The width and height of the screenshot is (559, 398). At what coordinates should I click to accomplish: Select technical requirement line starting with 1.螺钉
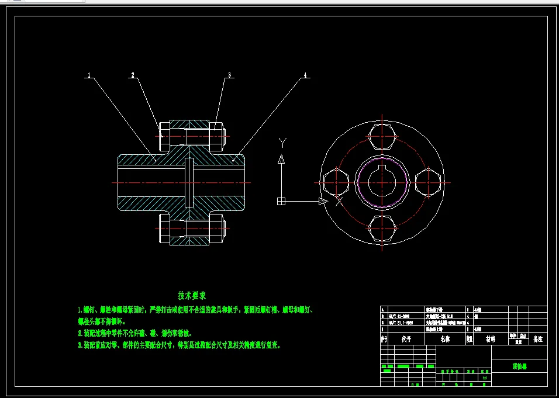(x=196, y=310)
